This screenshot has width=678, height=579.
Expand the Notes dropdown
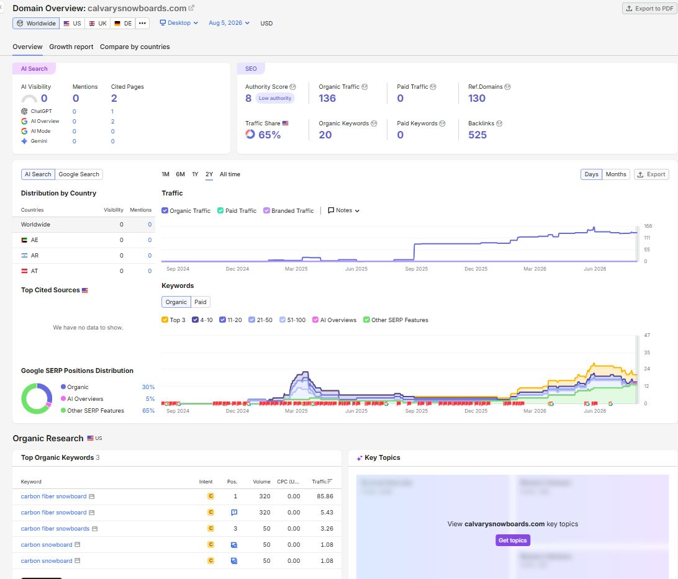click(344, 210)
